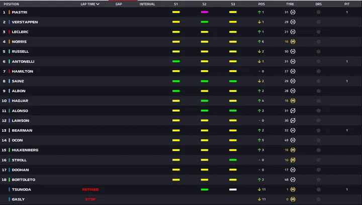
Task: Click Hadjar's medium tyre icon
Action: (x=293, y=101)
